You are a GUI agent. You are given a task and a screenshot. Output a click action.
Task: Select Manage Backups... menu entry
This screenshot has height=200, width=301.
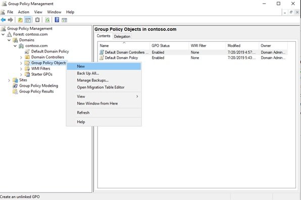104,80
